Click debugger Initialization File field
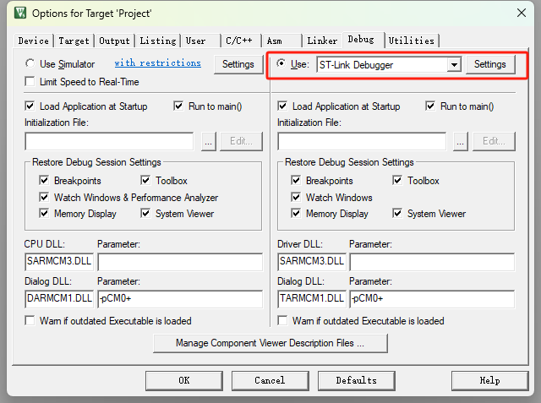The image size is (541, 403). (362, 141)
